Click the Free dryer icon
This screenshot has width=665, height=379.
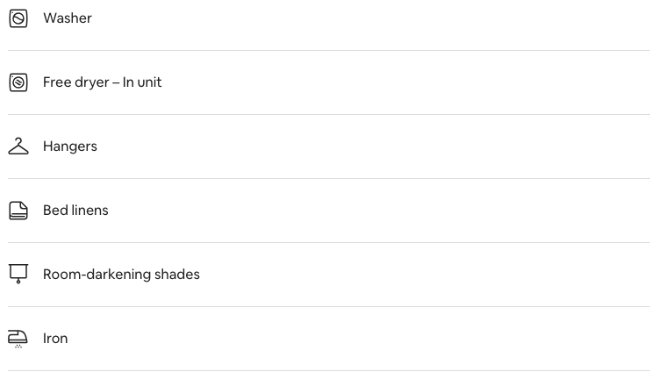pyautogui.click(x=18, y=82)
